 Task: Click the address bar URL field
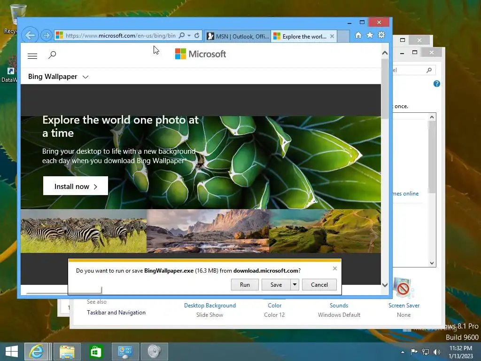tap(121, 36)
